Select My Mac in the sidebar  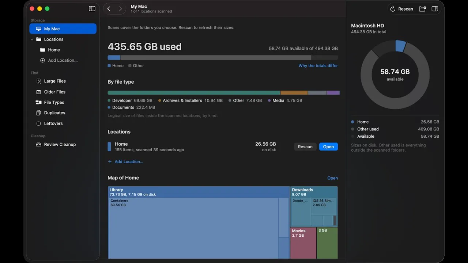(63, 29)
